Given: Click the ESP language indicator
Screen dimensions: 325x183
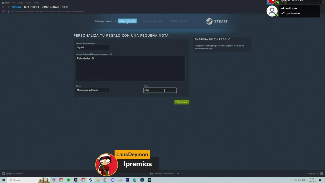Looking at the screenshot, I should (304, 180).
